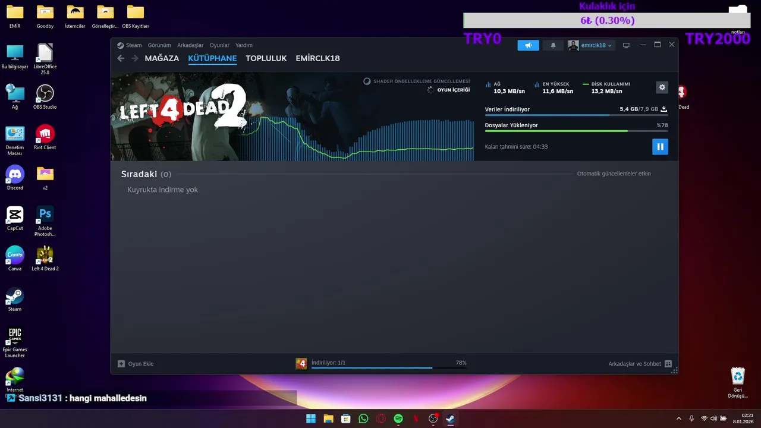This screenshot has height=428, width=761.
Task: Select the Geri Dönüşüm recycle bin icon
Action: (738, 383)
